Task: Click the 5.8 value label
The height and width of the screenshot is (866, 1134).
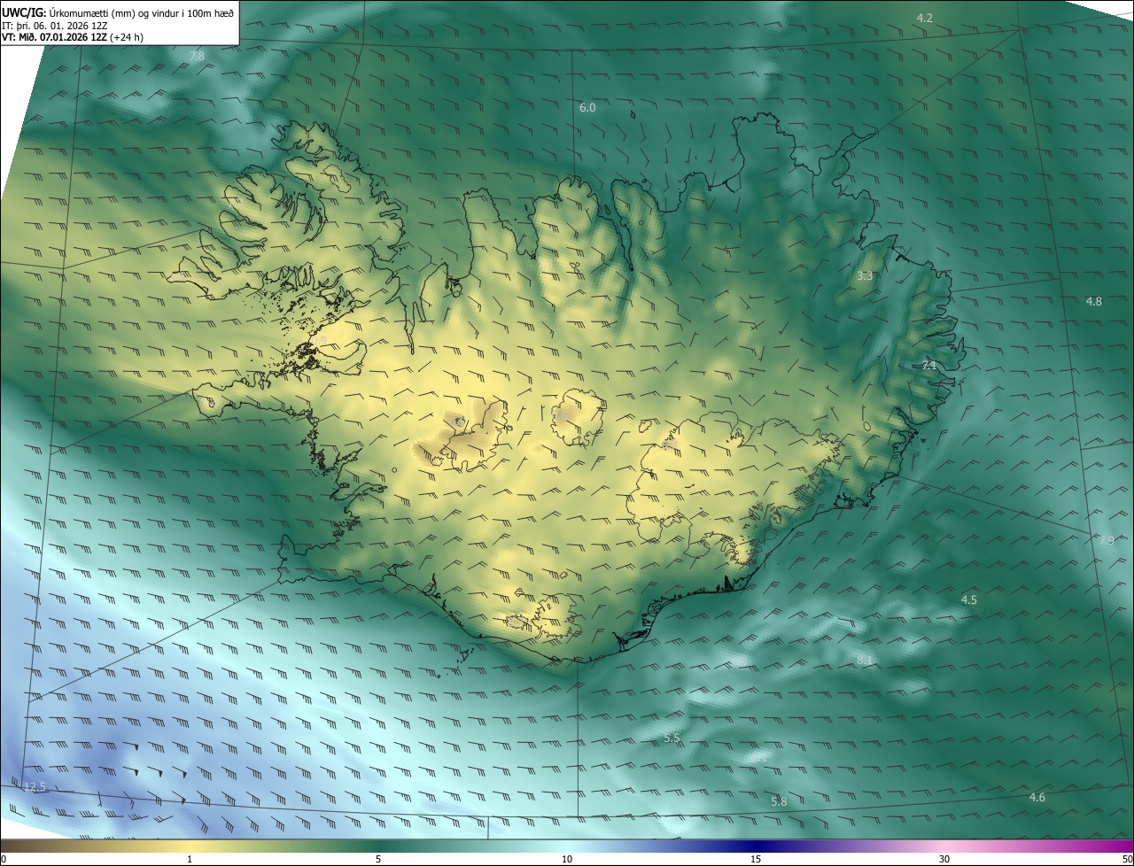Action: [x=779, y=801]
